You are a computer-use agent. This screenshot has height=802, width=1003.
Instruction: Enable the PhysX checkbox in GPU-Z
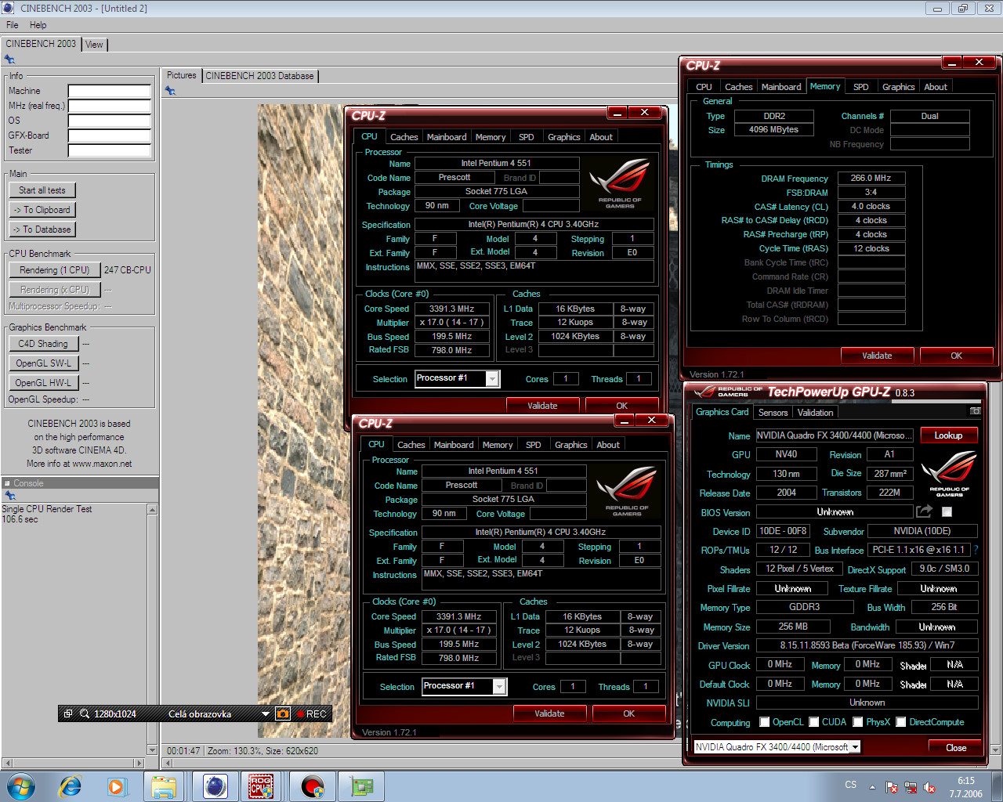click(x=858, y=722)
